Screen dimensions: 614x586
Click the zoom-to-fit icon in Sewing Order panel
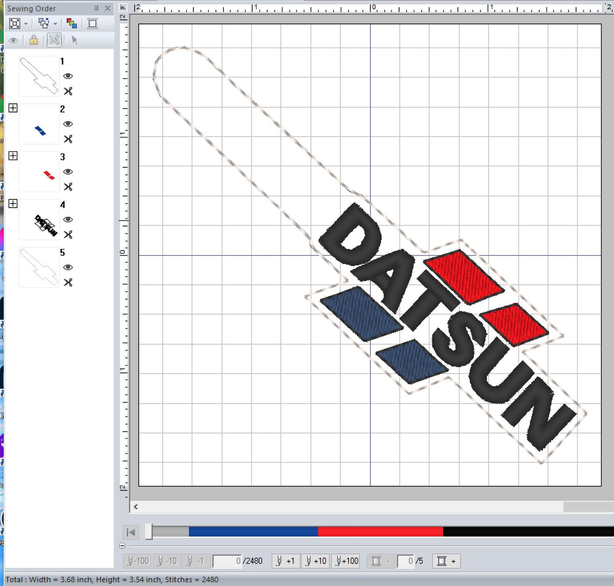click(x=15, y=24)
